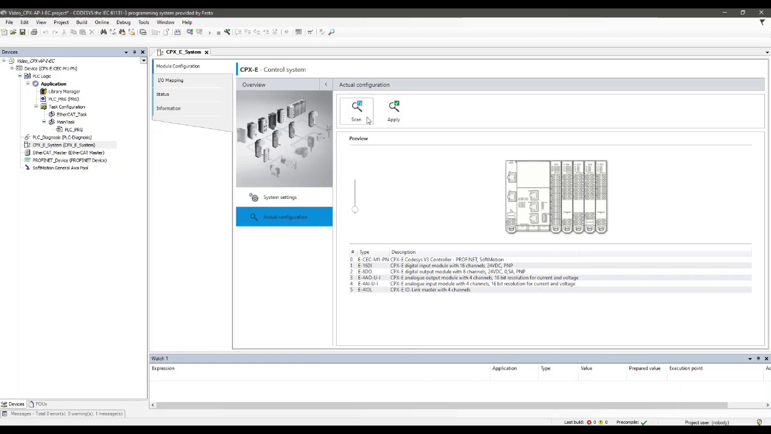Click the New Project toolbar icon
The height and width of the screenshot is (434, 771).
click(4, 32)
